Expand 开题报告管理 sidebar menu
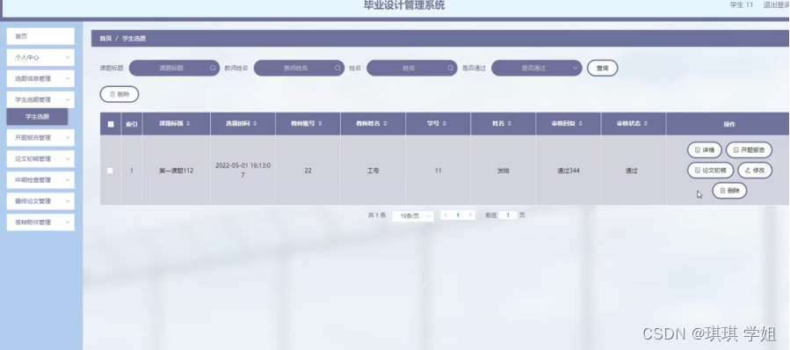Viewport: 790px width, 350px height. click(40, 138)
